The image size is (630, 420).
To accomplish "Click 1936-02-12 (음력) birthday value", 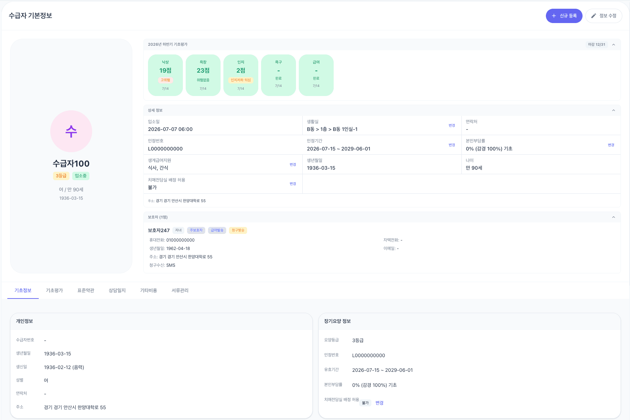I will click(64, 367).
